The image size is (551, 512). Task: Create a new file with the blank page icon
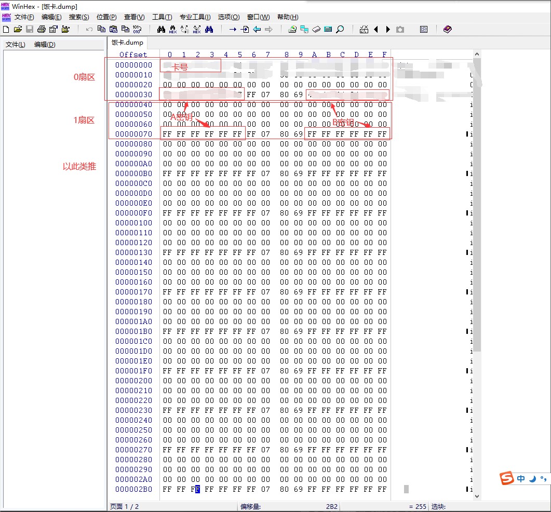pyautogui.click(x=6, y=30)
